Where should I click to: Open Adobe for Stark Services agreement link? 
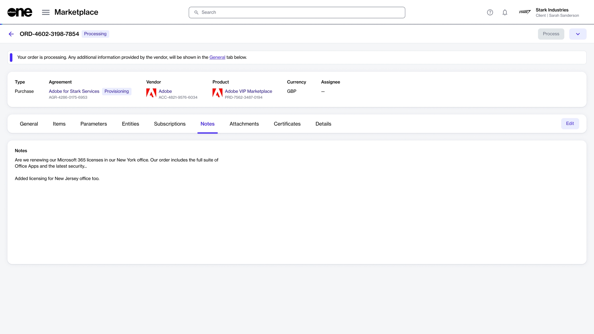tap(74, 91)
